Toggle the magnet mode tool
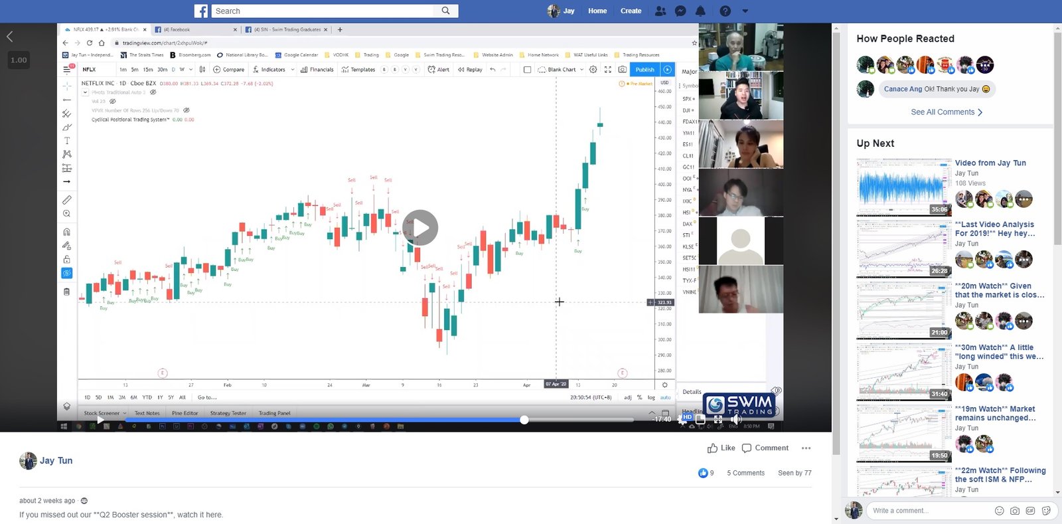The width and height of the screenshot is (1062, 524). [x=67, y=232]
